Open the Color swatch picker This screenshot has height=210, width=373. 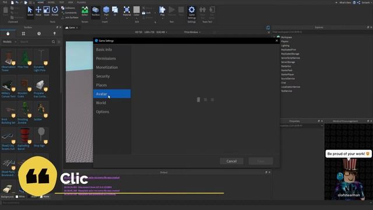136,10
